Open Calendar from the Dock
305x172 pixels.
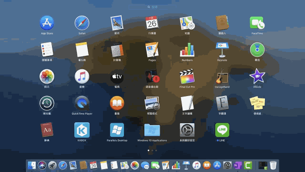pos(93,165)
